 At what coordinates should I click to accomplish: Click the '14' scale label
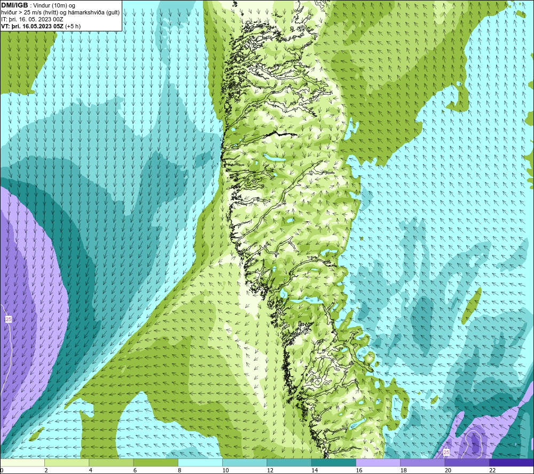point(315,470)
